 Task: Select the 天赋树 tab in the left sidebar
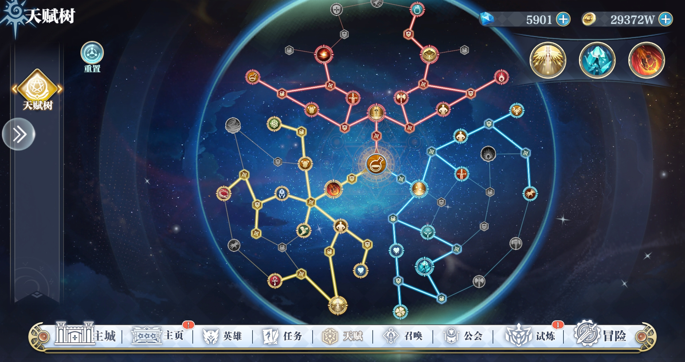click(x=37, y=90)
